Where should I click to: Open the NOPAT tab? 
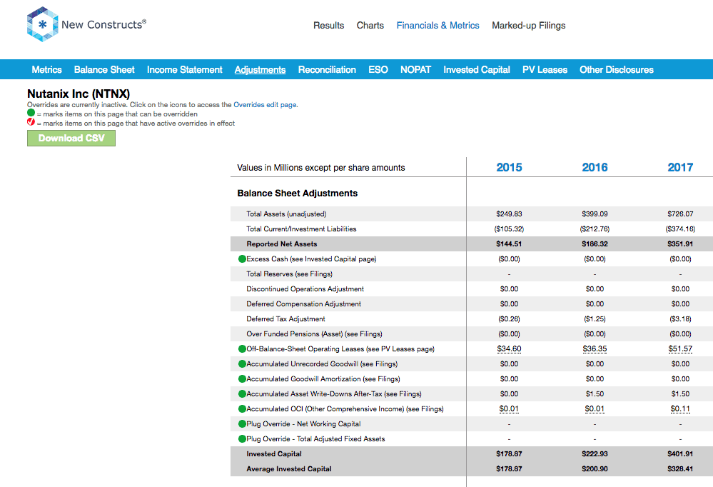pos(415,70)
